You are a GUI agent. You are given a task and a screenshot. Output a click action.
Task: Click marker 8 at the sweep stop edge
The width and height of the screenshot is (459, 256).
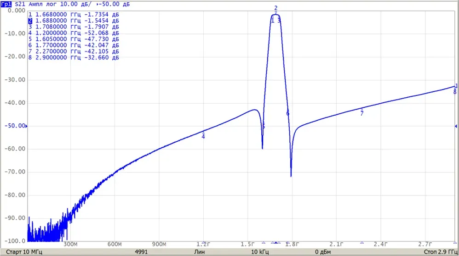click(455, 91)
